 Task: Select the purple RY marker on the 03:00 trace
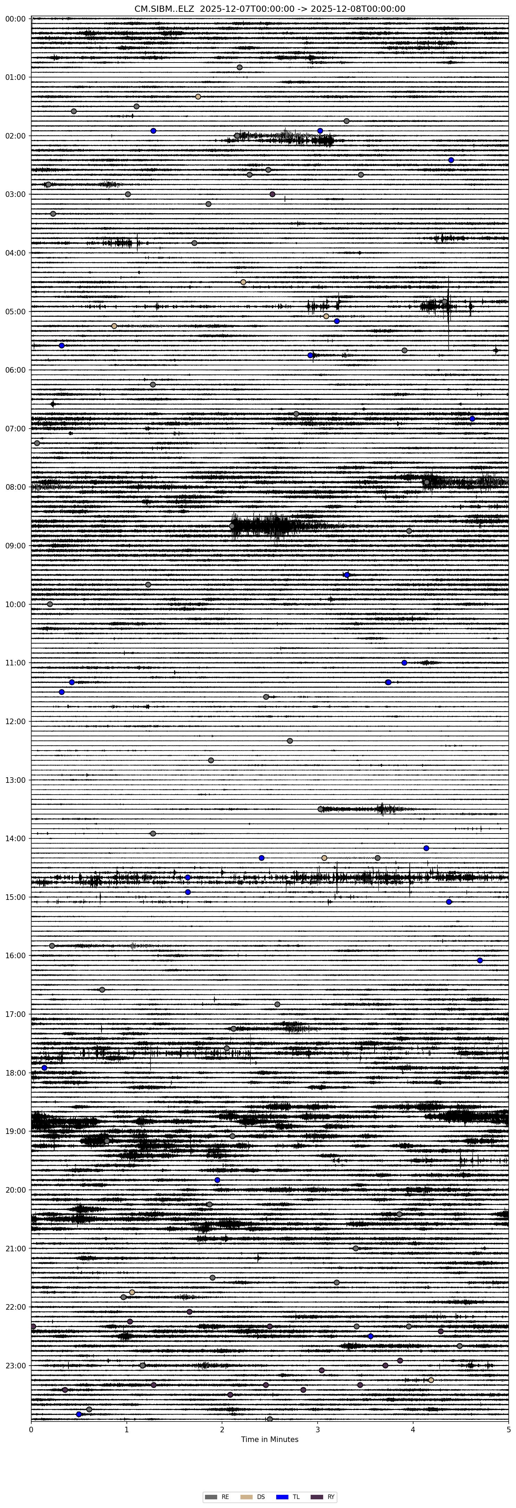[x=272, y=194]
